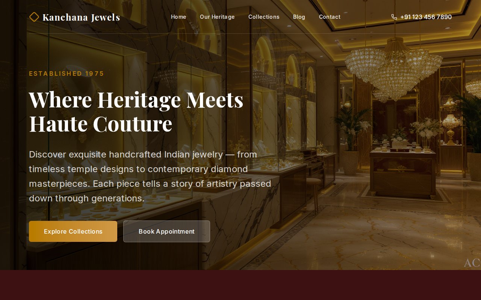Open the Our Heritage nav item
481x300 pixels.
tap(217, 17)
